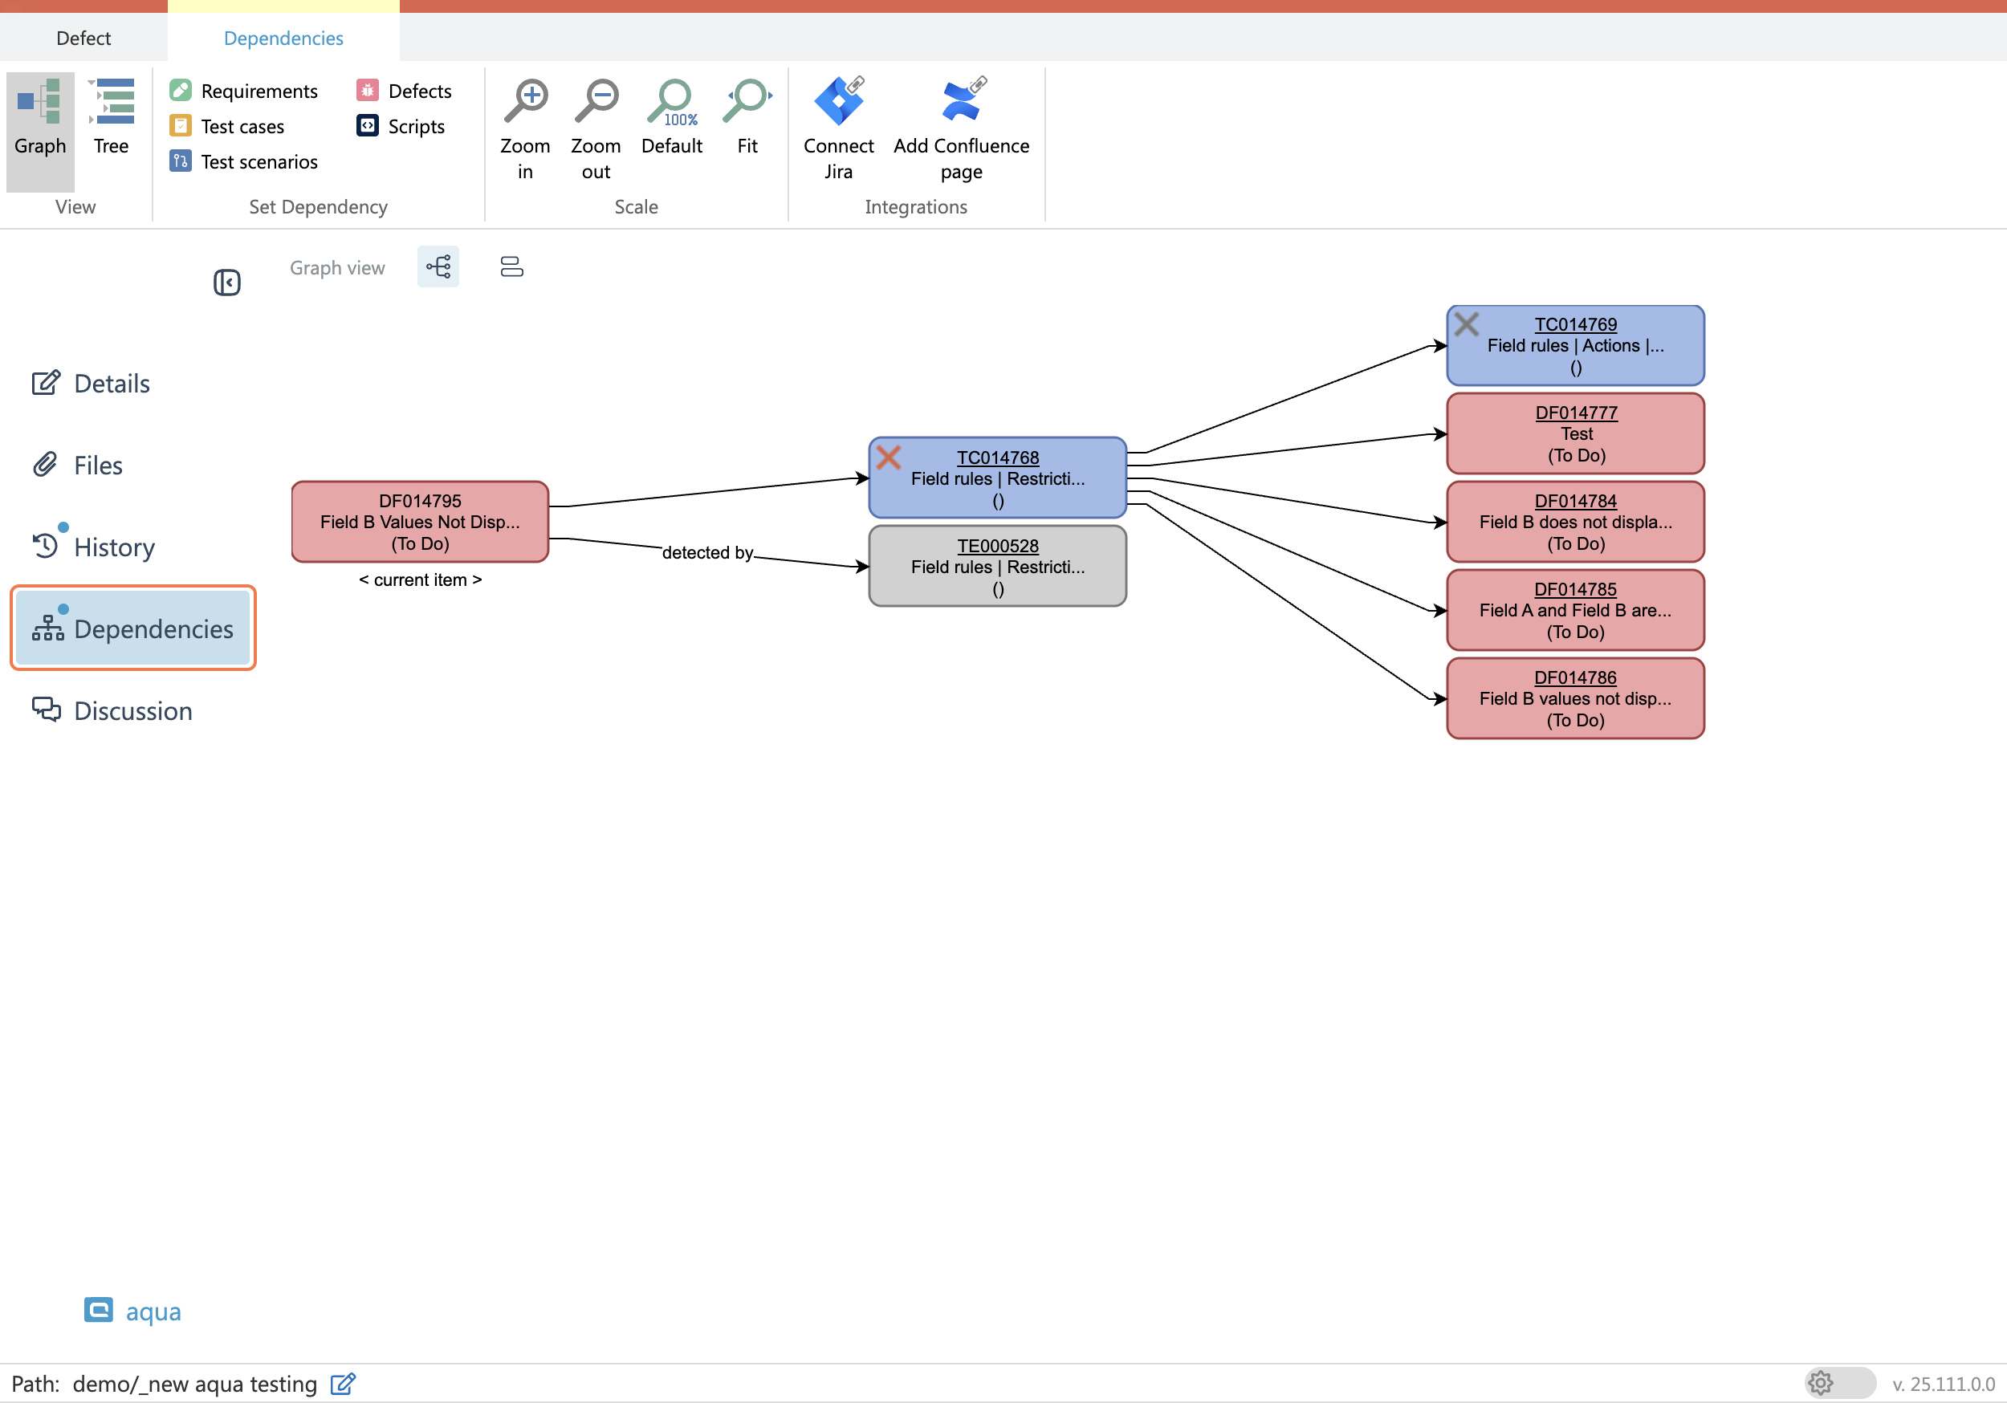This screenshot has width=2007, height=1403.
Task: Open the Discussion section
Action: tap(133, 710)
